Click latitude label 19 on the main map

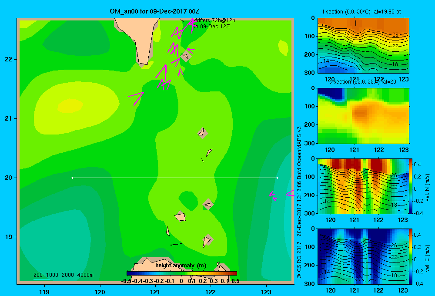(x=9, y=237)
